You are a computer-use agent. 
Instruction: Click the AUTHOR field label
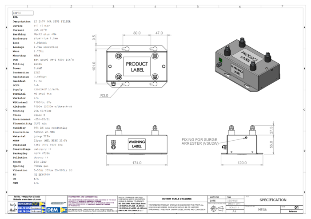(x=215, y=197)
